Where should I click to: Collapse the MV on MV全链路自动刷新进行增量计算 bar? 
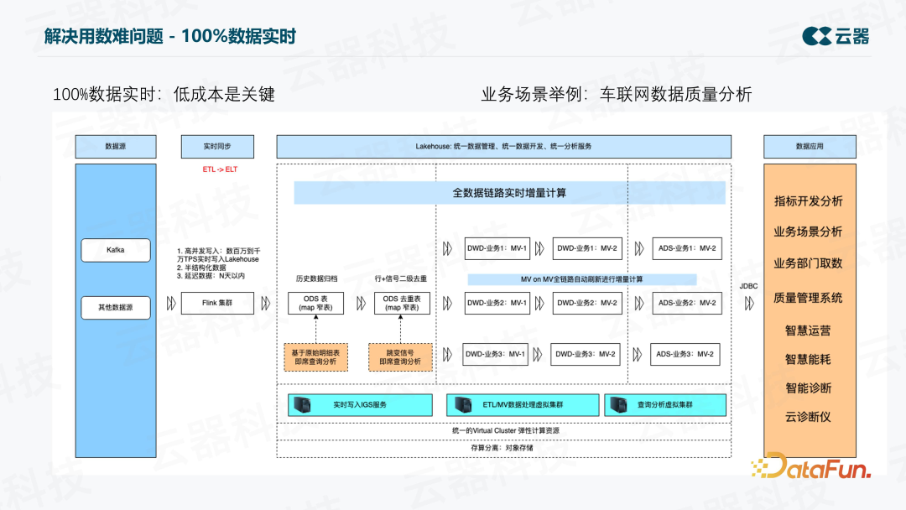(583, 278)
